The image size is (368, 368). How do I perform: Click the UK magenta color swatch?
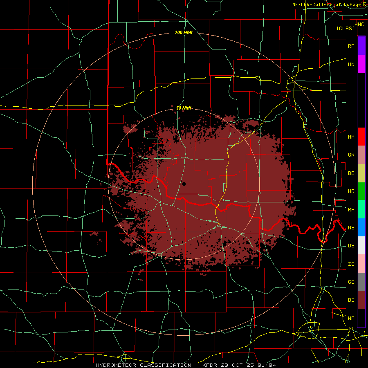[x=361, y=64]
